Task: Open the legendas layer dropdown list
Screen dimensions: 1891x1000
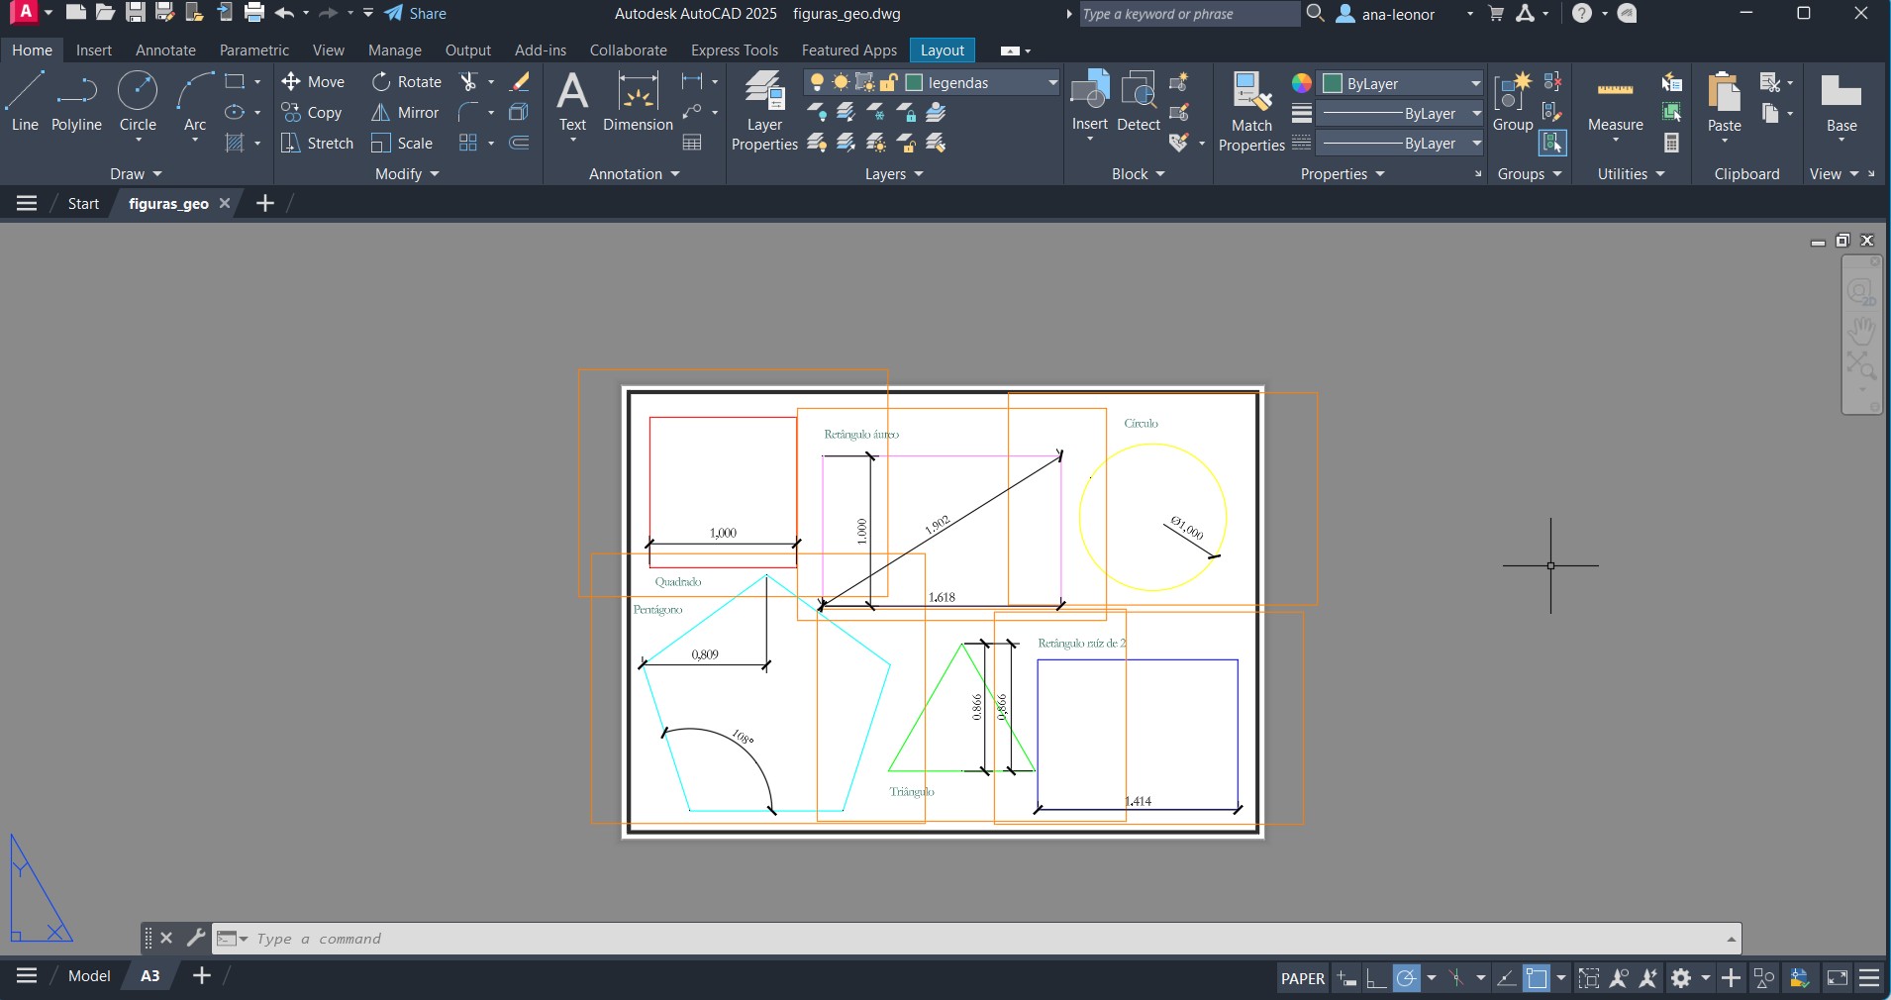Action: [x=1052, y=83]
